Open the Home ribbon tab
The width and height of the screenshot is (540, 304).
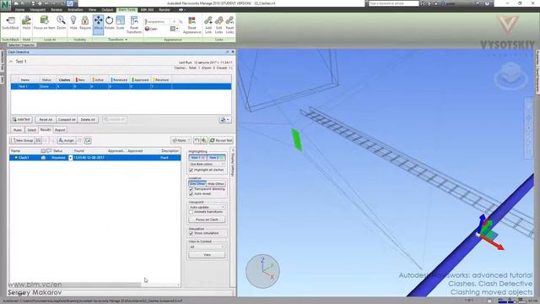tap(19, 9)
